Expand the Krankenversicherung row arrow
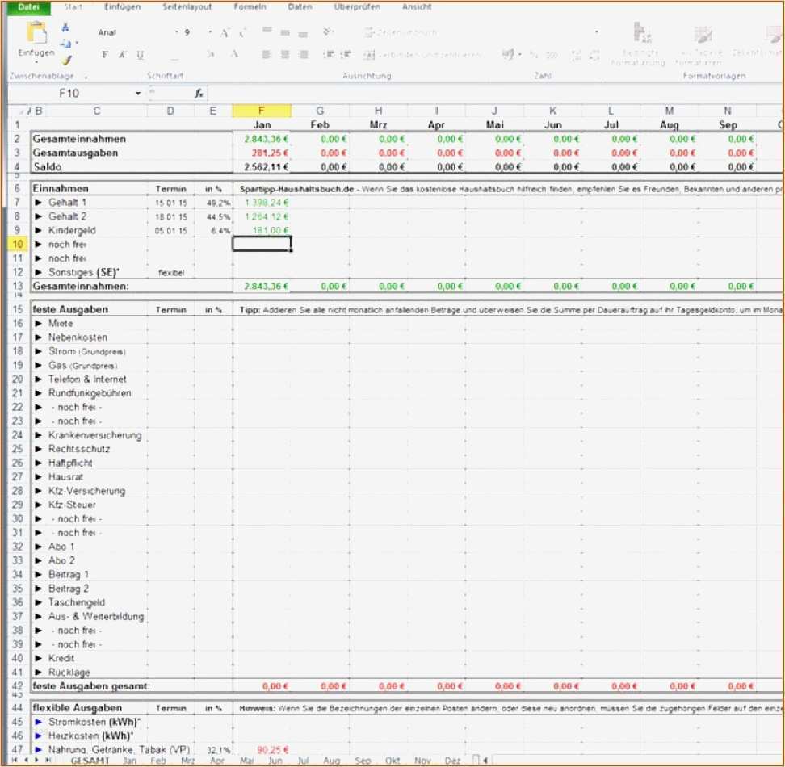The image size is (785, 767). pos(38,435)
